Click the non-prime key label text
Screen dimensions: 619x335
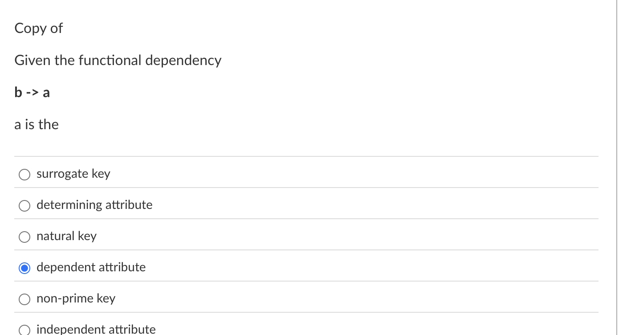(x=76, y=298)
